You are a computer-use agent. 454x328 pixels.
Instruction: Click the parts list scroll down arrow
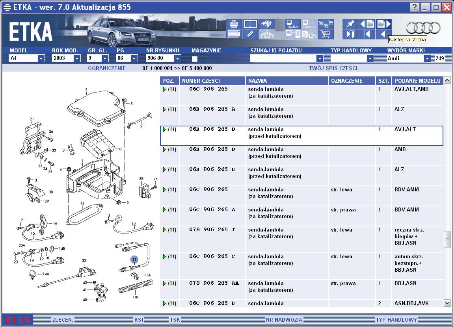click(x=447, y=303)
